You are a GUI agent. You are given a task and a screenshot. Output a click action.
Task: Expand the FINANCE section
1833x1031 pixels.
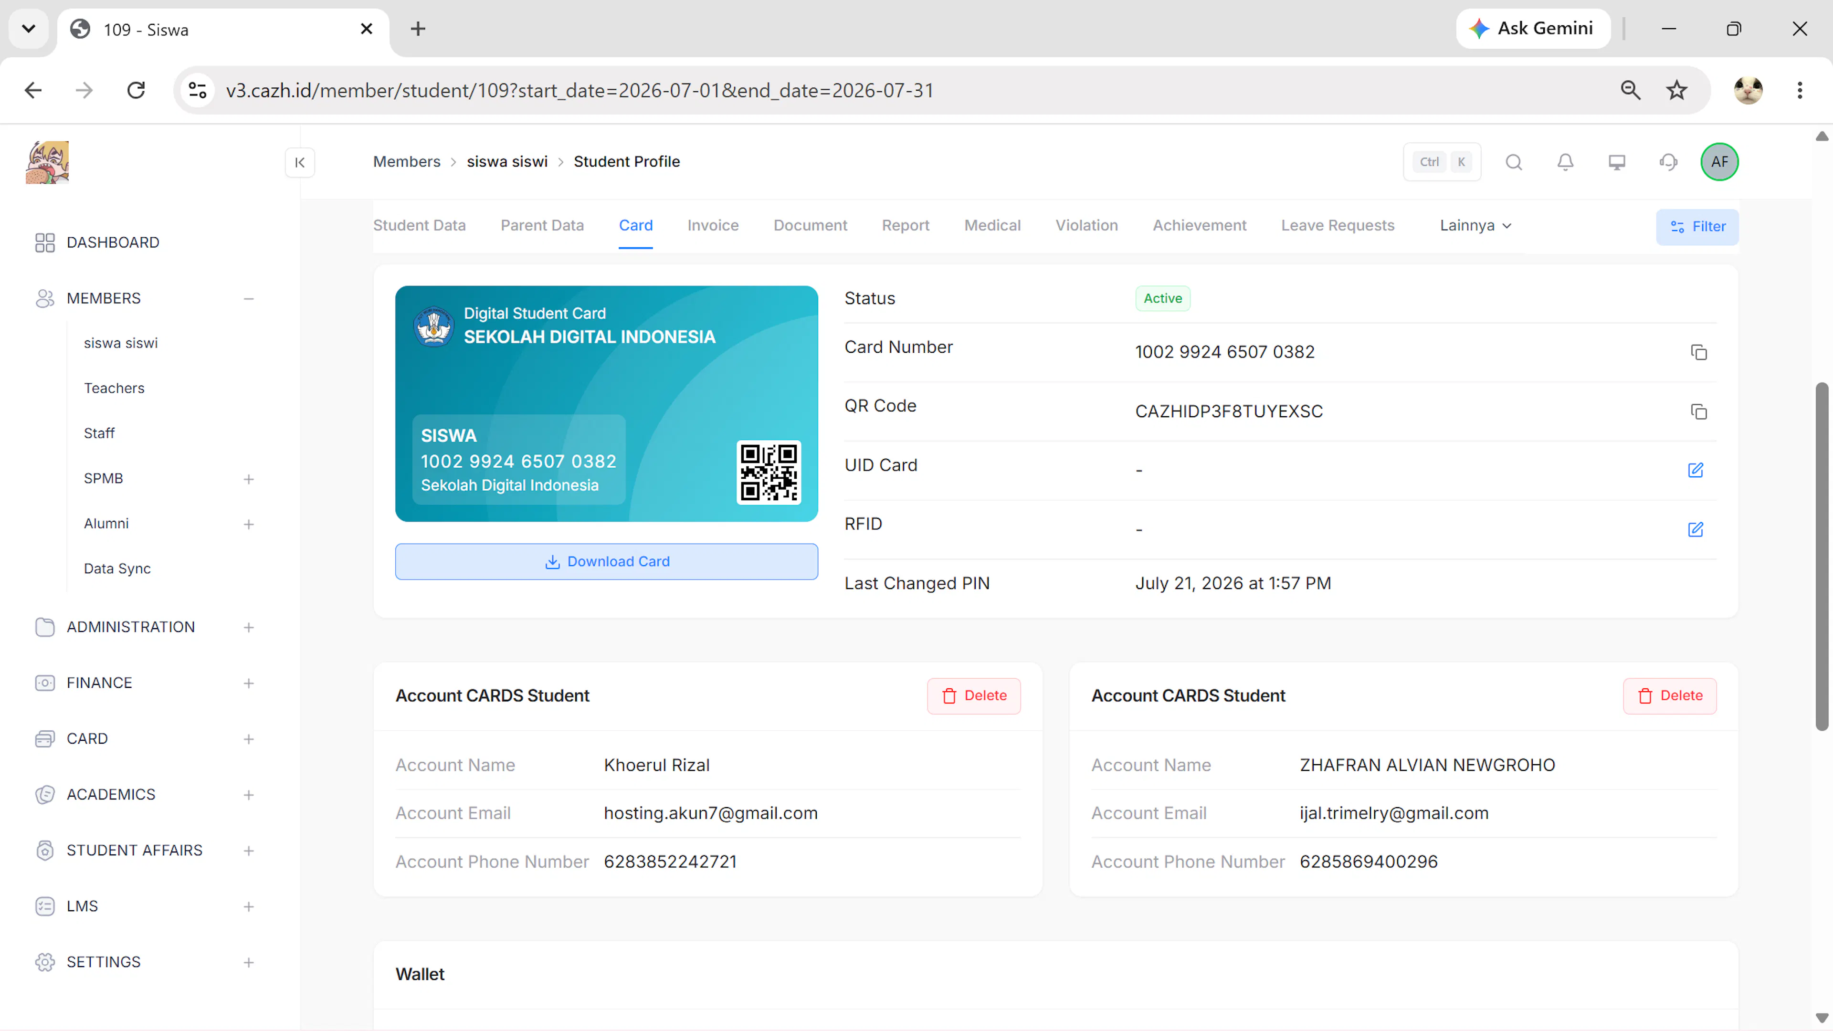(x=248, y=684)
